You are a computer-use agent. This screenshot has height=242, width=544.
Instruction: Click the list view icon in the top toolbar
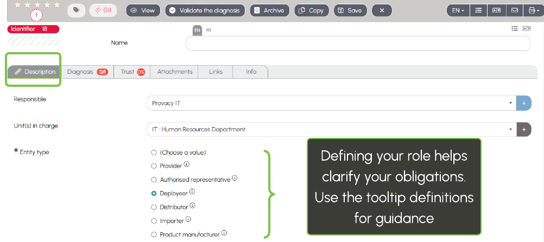478,10
